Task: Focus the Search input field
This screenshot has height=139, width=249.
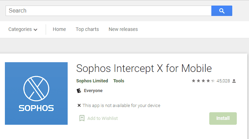Action: click(x=108, y=11)
